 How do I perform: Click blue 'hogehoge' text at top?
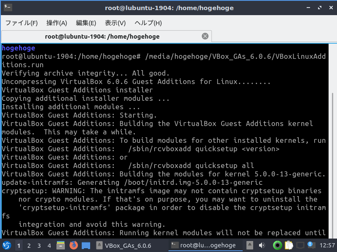coord(19,48)
